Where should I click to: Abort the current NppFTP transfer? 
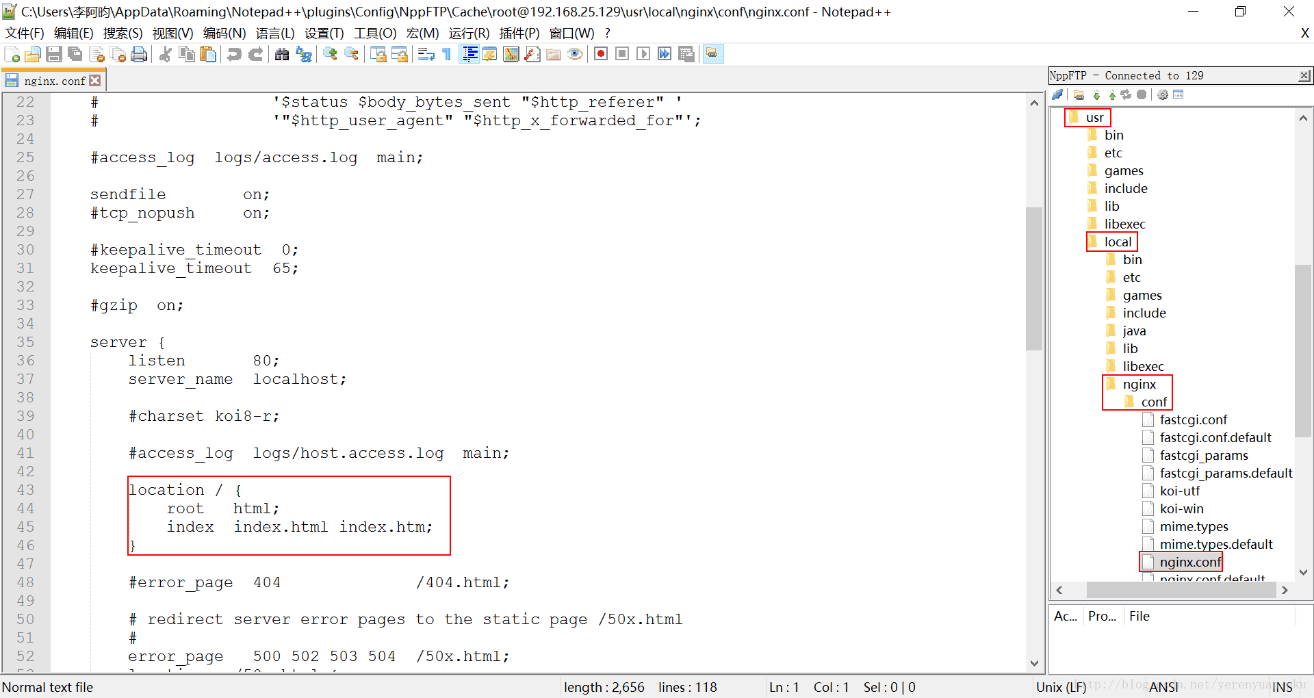click(x=1142, y=95)
